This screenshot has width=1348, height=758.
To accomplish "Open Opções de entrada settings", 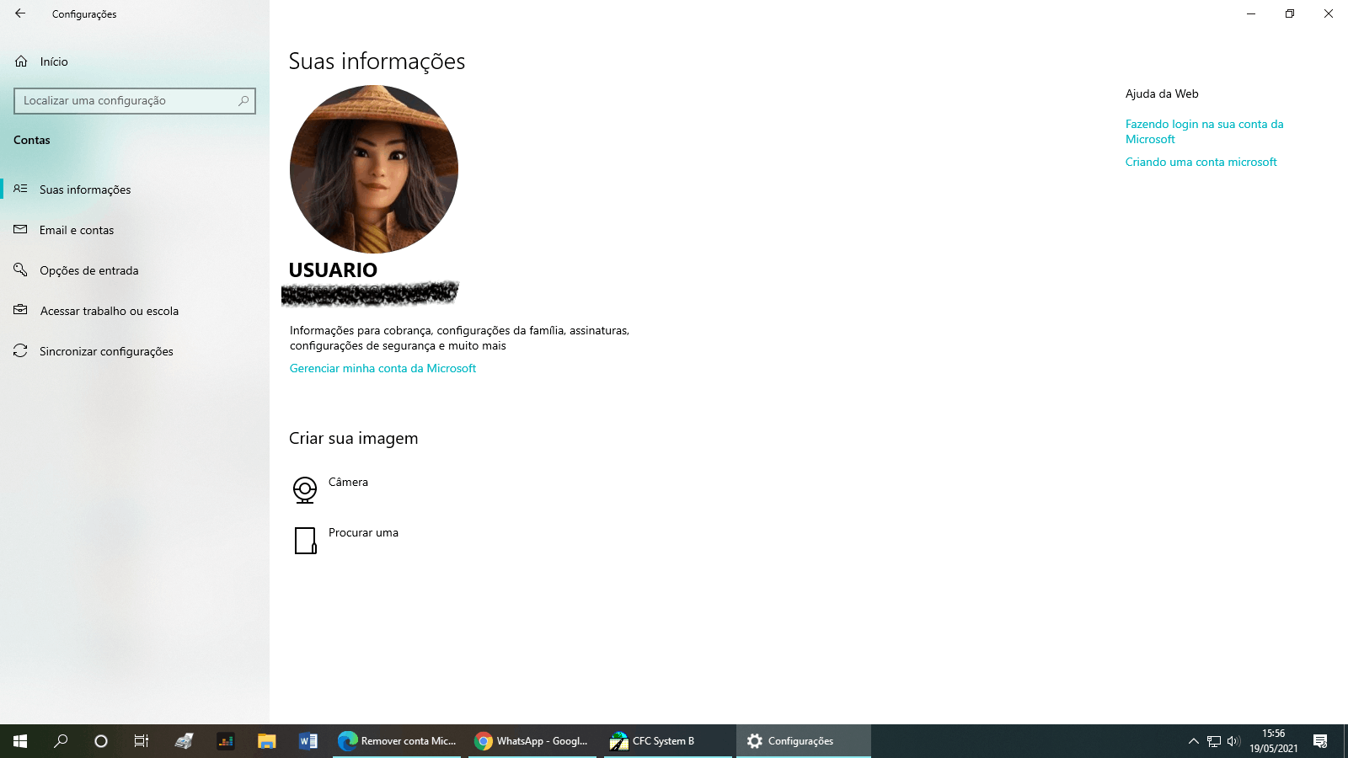I will point(135,270).
